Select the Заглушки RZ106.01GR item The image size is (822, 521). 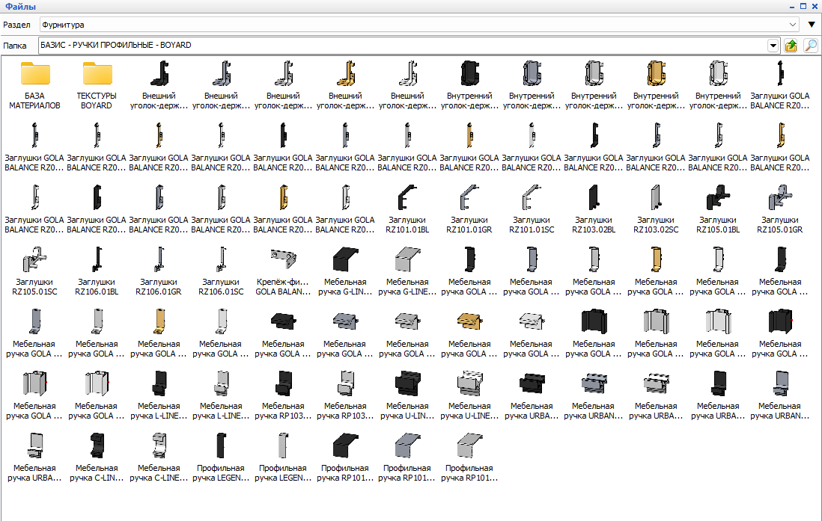pyautogui.click(x=158, y=271)
